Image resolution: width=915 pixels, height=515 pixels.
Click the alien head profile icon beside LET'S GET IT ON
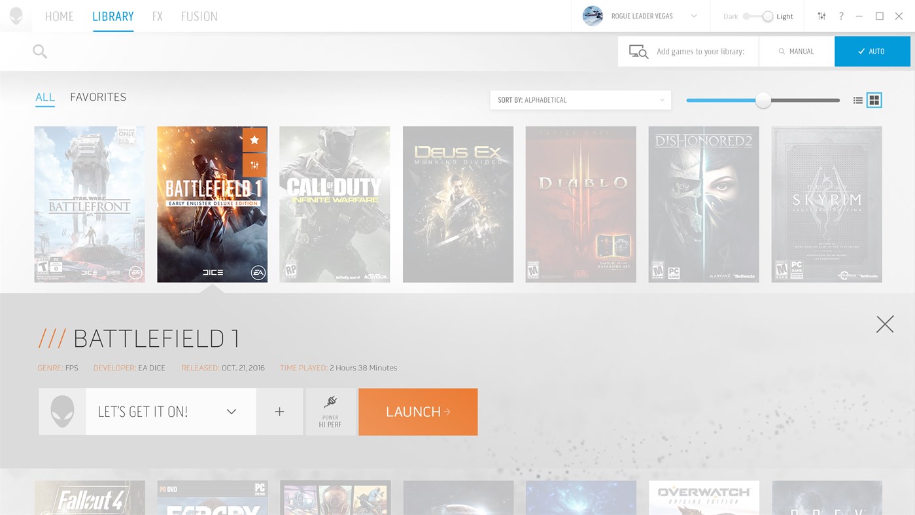click(x=62, y=412)
